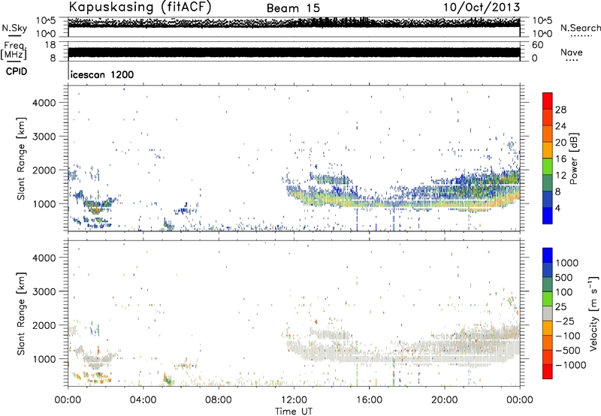
Task: Click the Velocity colorbar value -25
Action: tap(565, 321)
